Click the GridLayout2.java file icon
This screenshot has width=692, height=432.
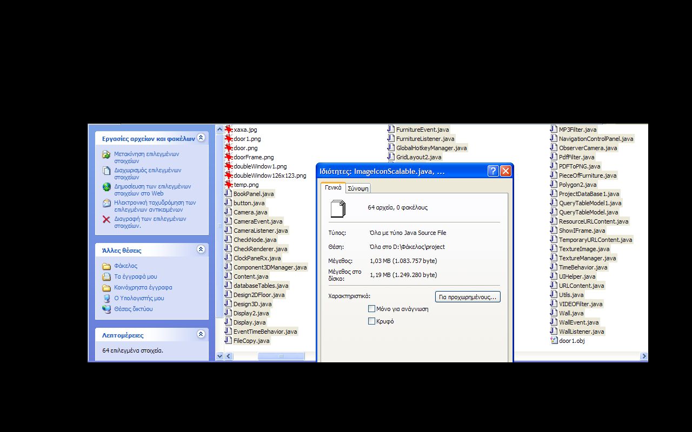[x=391, y=157]
